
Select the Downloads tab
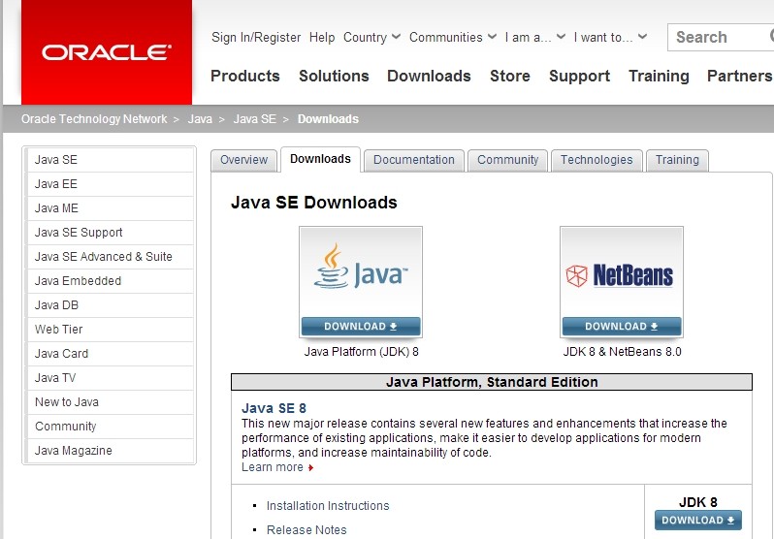pyautogui.click(x=320, y=159)
